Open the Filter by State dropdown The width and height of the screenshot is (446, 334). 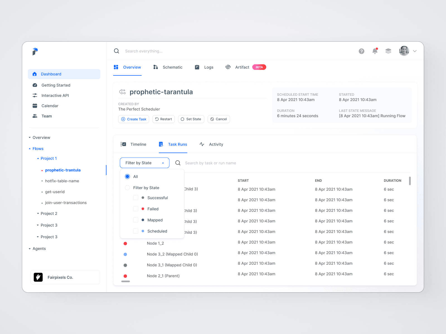(145, 163)
